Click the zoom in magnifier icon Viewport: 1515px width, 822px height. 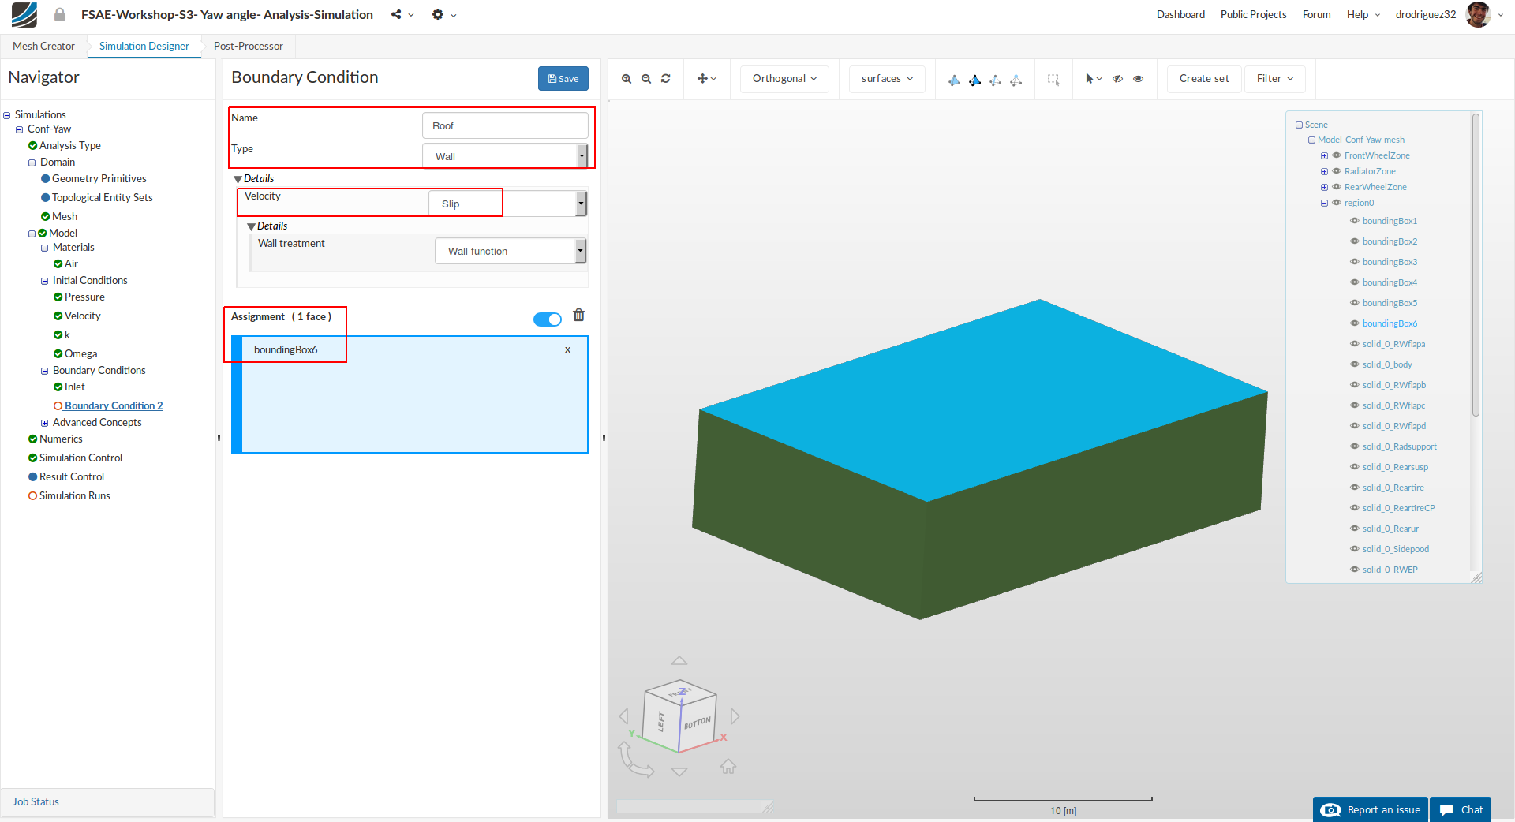(x=627, y=79)
